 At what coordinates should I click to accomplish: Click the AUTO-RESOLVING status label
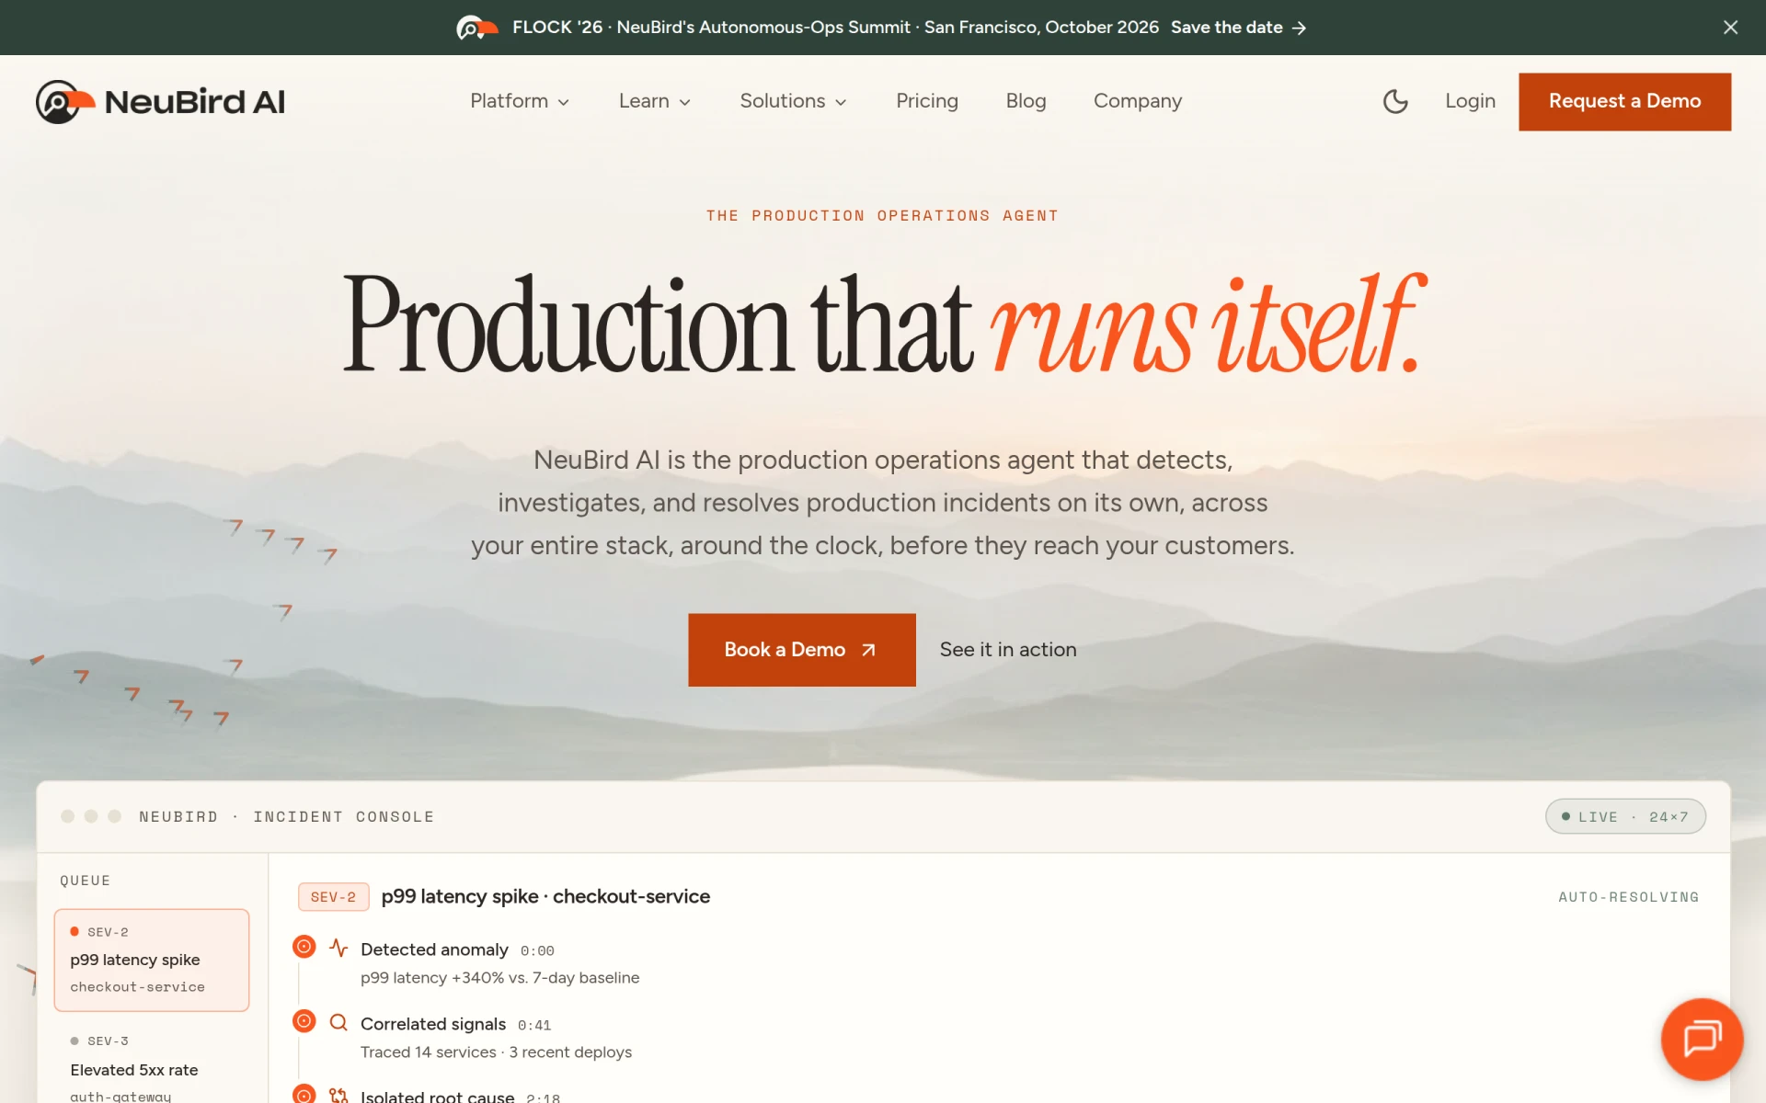pyautogui.click(x=1628, y=897)
